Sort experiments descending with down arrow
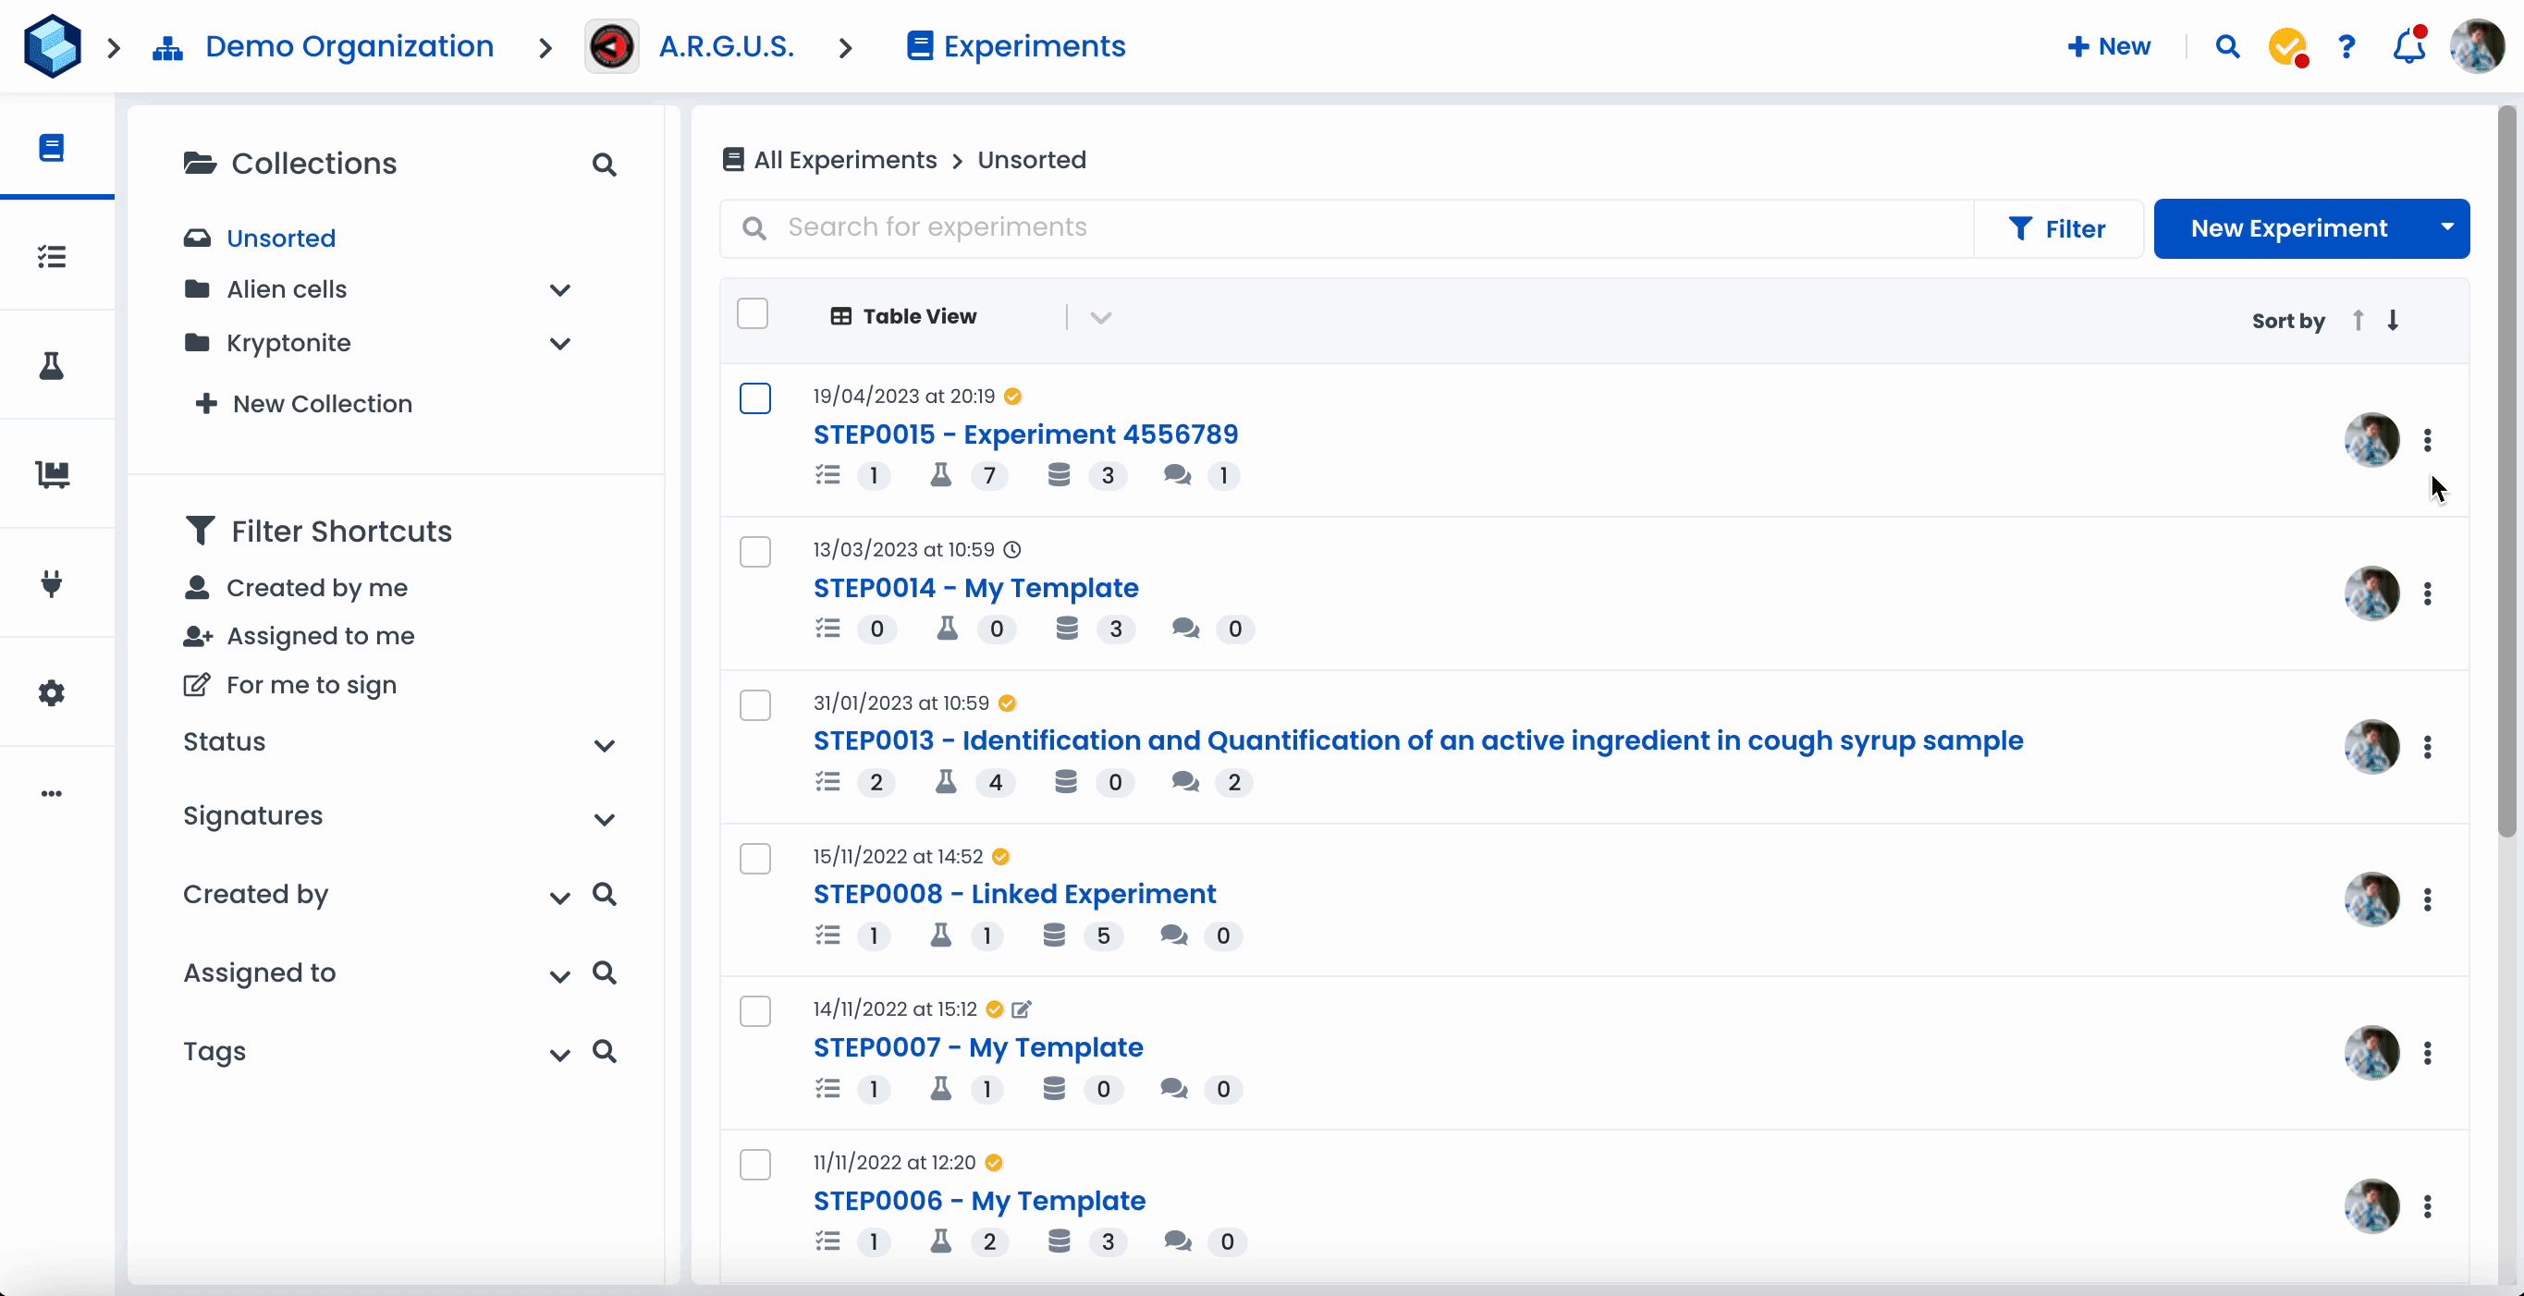The width and height of the screenshot is (2524, 1296). click(2393, 321)
